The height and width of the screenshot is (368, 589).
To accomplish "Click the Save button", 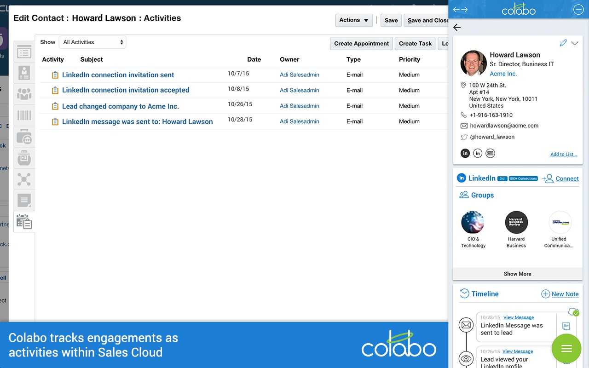I will (x=391, y=20).
